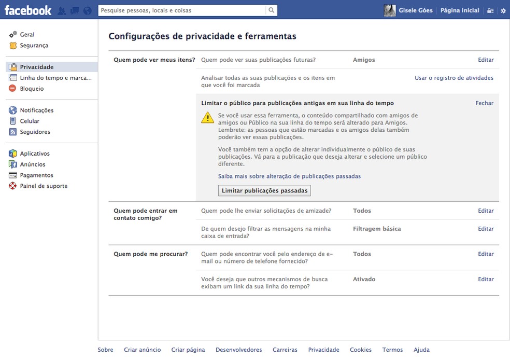Click the 'Filtragem básica' value
Image resolution: width=510 pixels, height=360 pixels.
pos(377,229)
